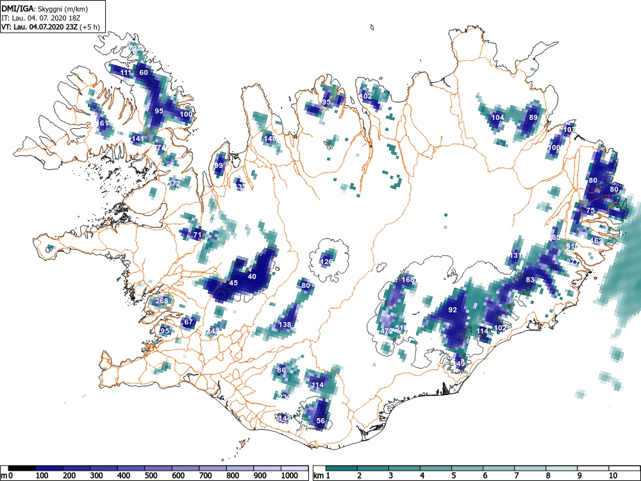Click the 'km 1' label on the kilometer legend
The height and width of the screenshot is (481, 641).
(322, 476)
